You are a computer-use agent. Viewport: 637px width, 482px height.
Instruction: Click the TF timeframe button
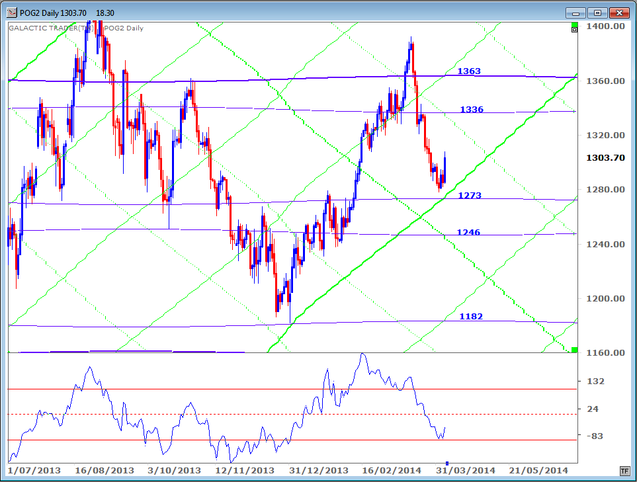(624, 471)
